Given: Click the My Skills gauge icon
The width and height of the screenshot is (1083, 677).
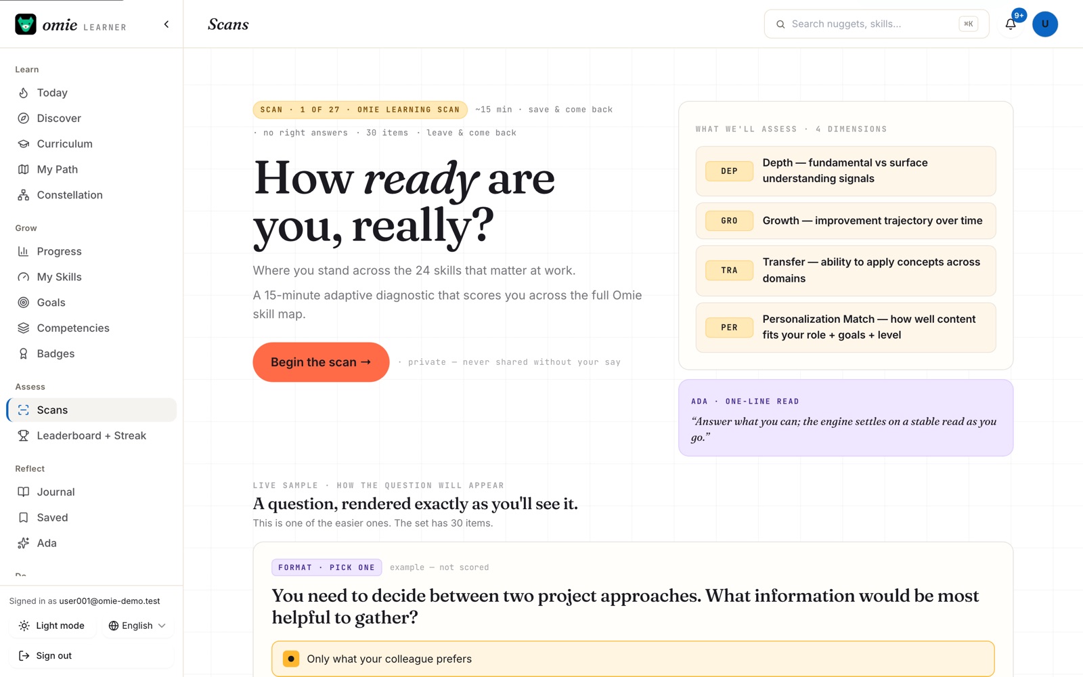Looking at the screenshot, I should point(24,277).
